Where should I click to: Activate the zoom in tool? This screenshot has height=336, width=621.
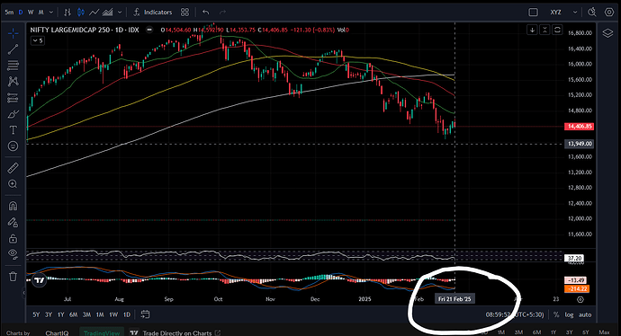(x=13, y=184)
